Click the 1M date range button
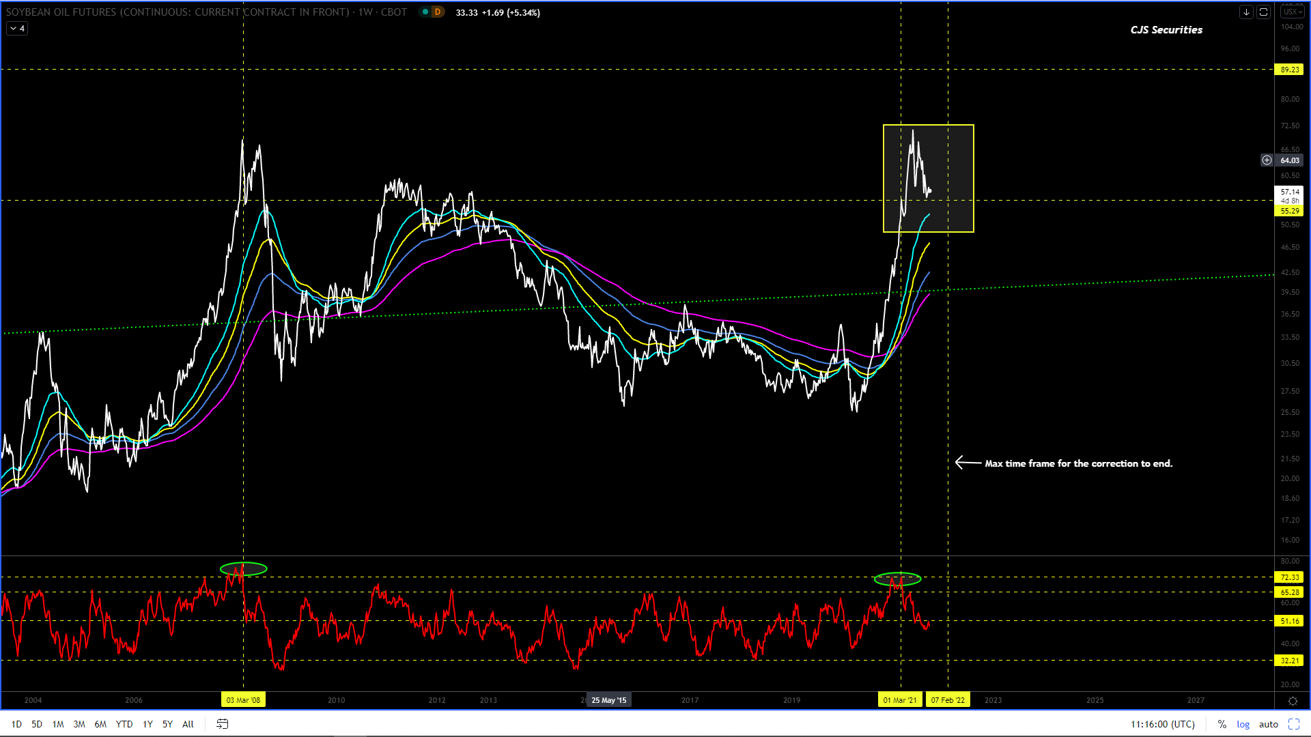This screenshot has width=1311, height=737. tap(58, 724)
